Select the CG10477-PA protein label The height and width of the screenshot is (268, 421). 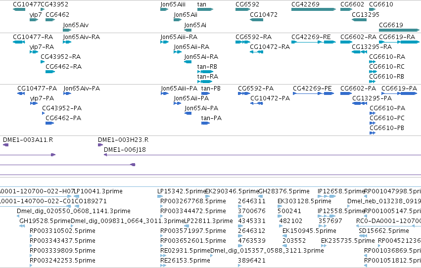(37, 88)
